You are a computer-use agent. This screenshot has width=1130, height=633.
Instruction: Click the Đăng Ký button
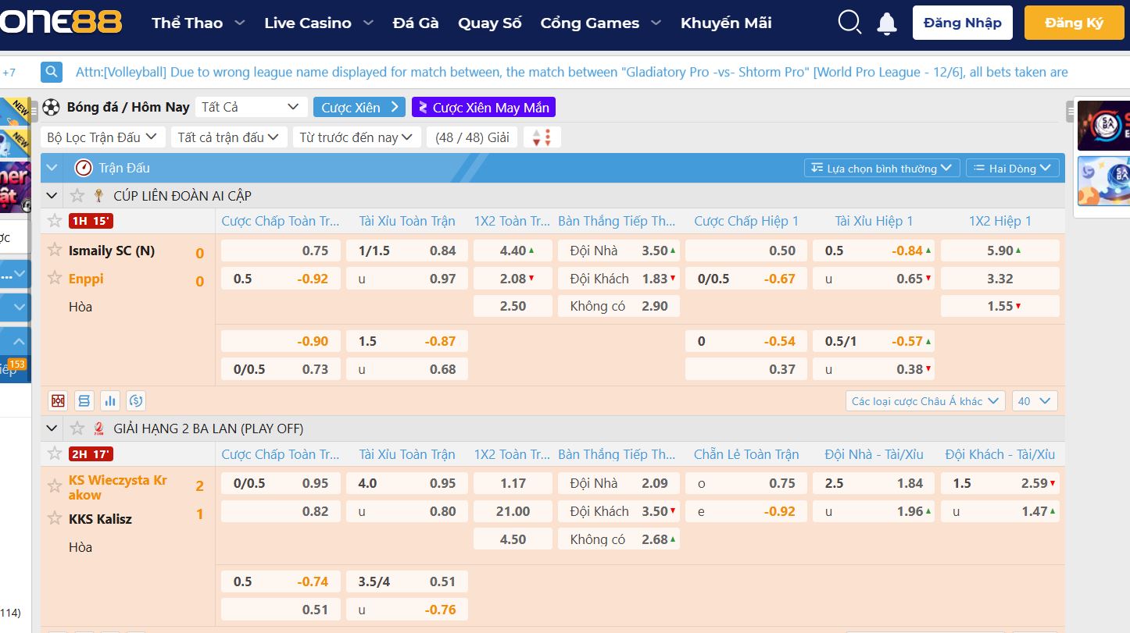(x=1075, y=23)
